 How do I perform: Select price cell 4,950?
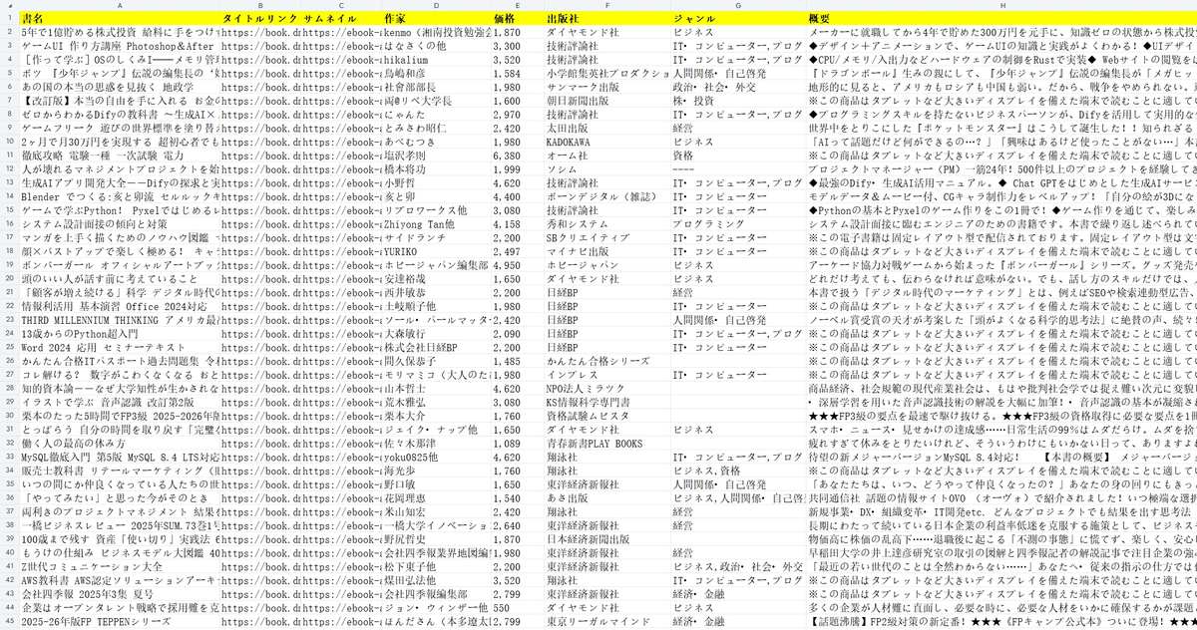click(519, 266)
